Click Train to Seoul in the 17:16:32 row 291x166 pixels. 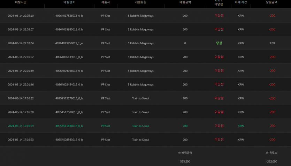140,98
